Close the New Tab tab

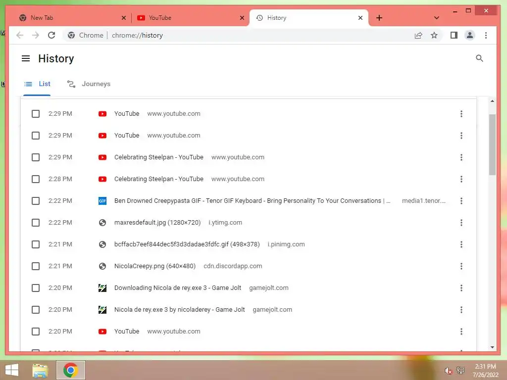[x=123, y=18]
